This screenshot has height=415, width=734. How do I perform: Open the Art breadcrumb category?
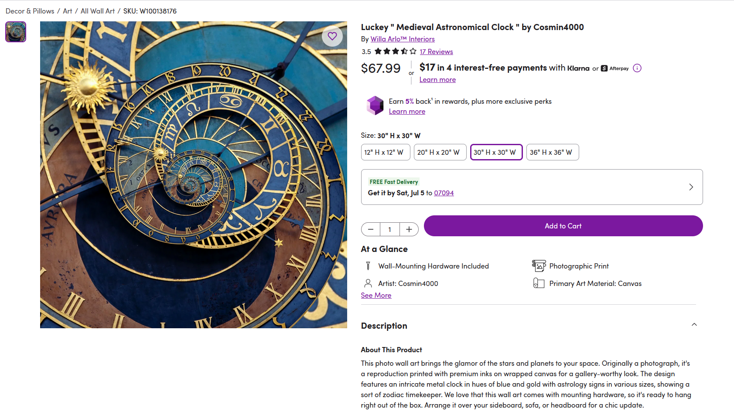(x=68, y=11)
